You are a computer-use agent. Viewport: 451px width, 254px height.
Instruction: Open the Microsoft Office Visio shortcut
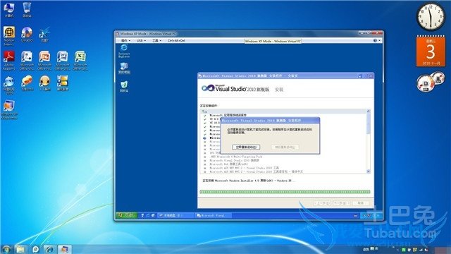27,60
